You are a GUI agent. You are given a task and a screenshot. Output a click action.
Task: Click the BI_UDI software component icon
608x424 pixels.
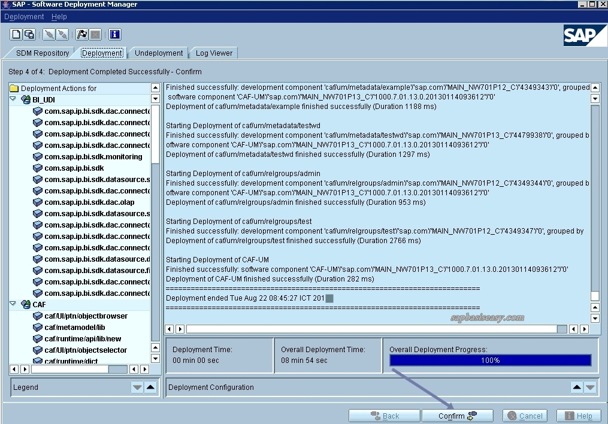[26, 99]
